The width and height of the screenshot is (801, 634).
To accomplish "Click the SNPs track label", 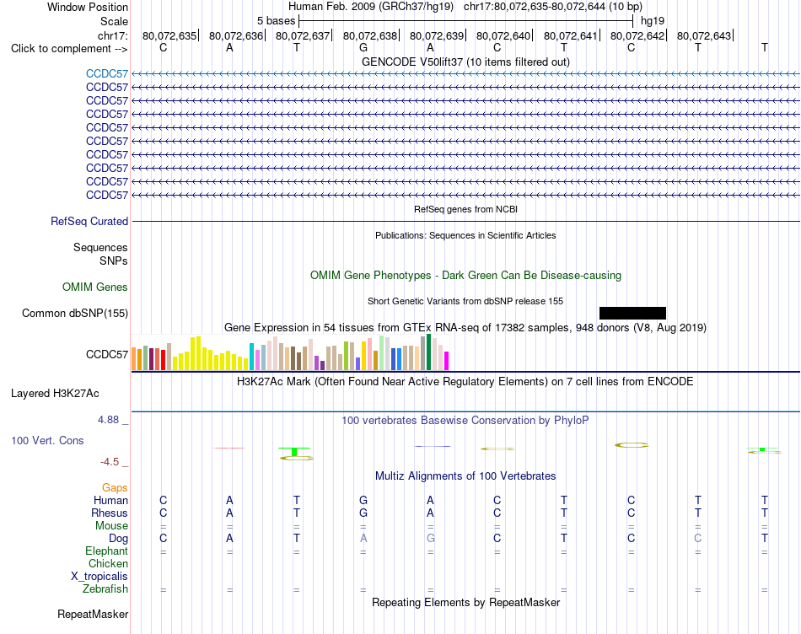I will (114, 261).
